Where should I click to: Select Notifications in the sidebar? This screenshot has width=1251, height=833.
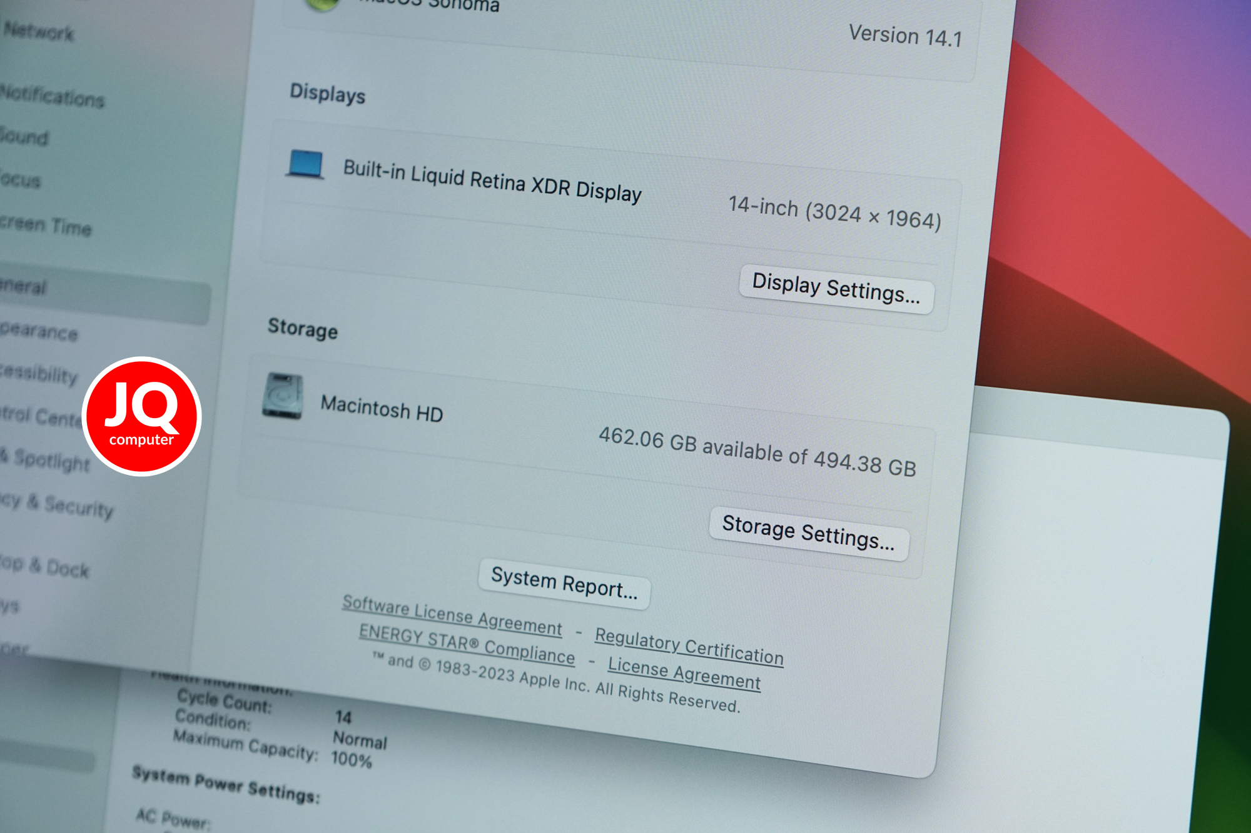click(x=51, y=96)
